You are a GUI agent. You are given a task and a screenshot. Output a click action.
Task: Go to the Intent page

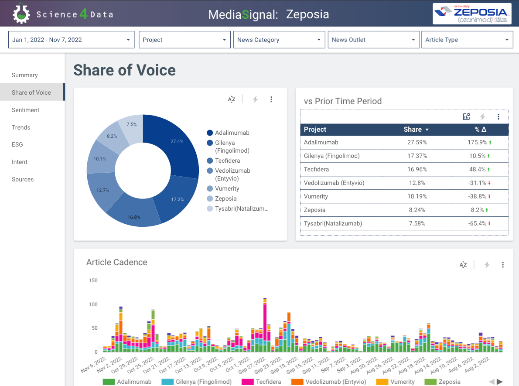click(20, 162)
